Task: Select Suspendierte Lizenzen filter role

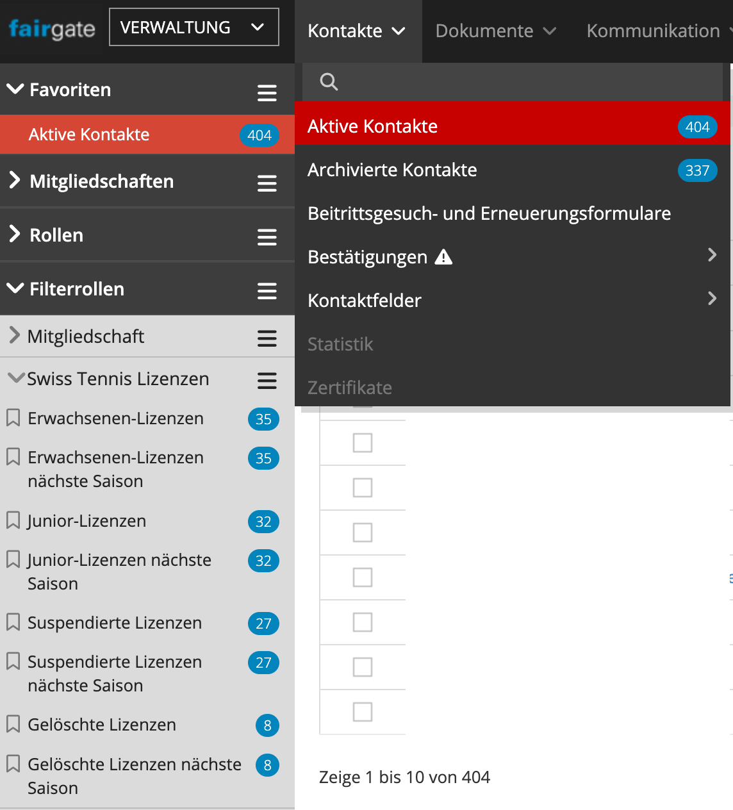Action: 115,623
